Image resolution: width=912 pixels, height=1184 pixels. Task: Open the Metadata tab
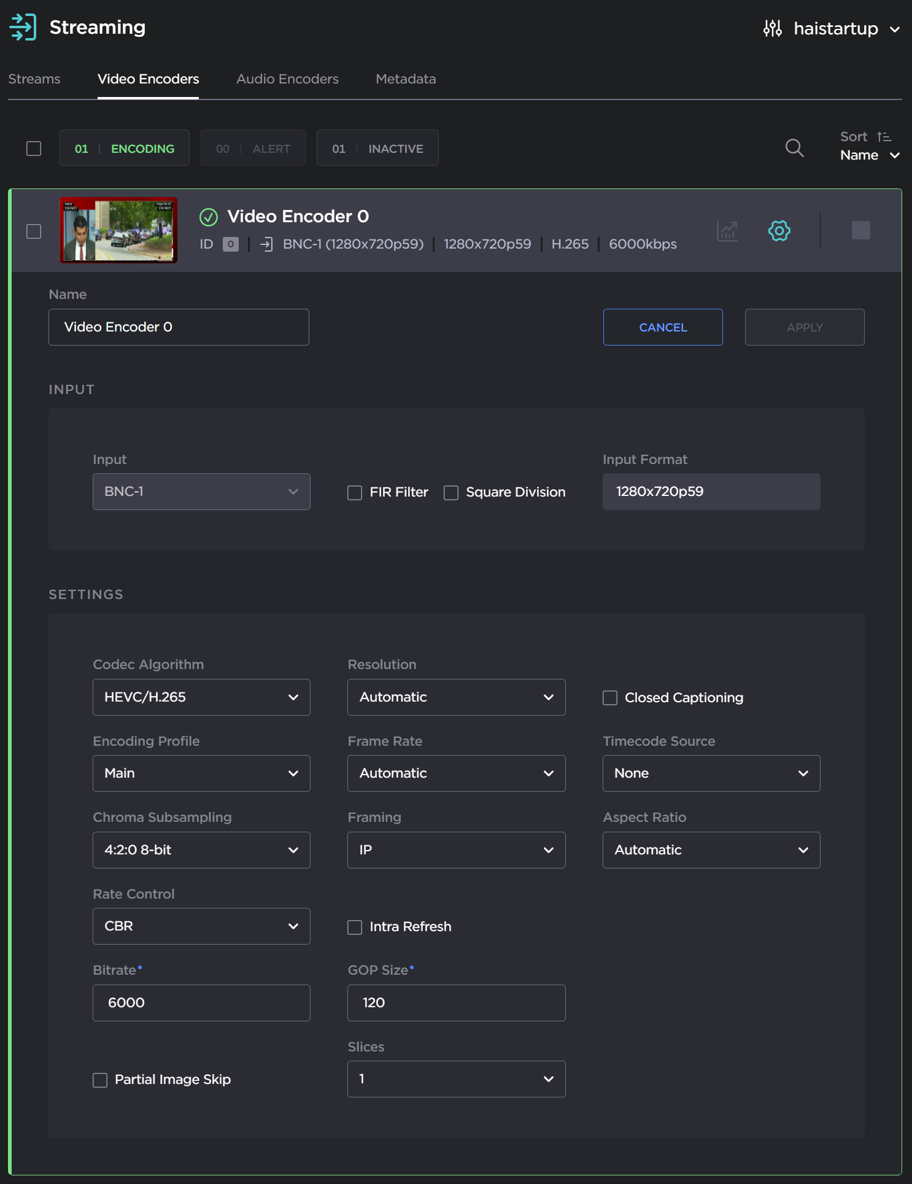(x=406, y=79)
